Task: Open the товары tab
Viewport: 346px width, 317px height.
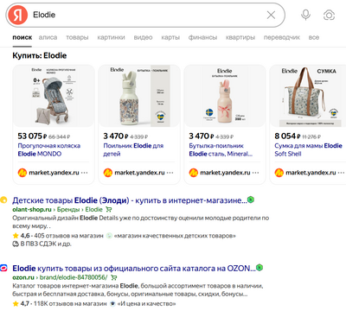Action: point(77,37)
